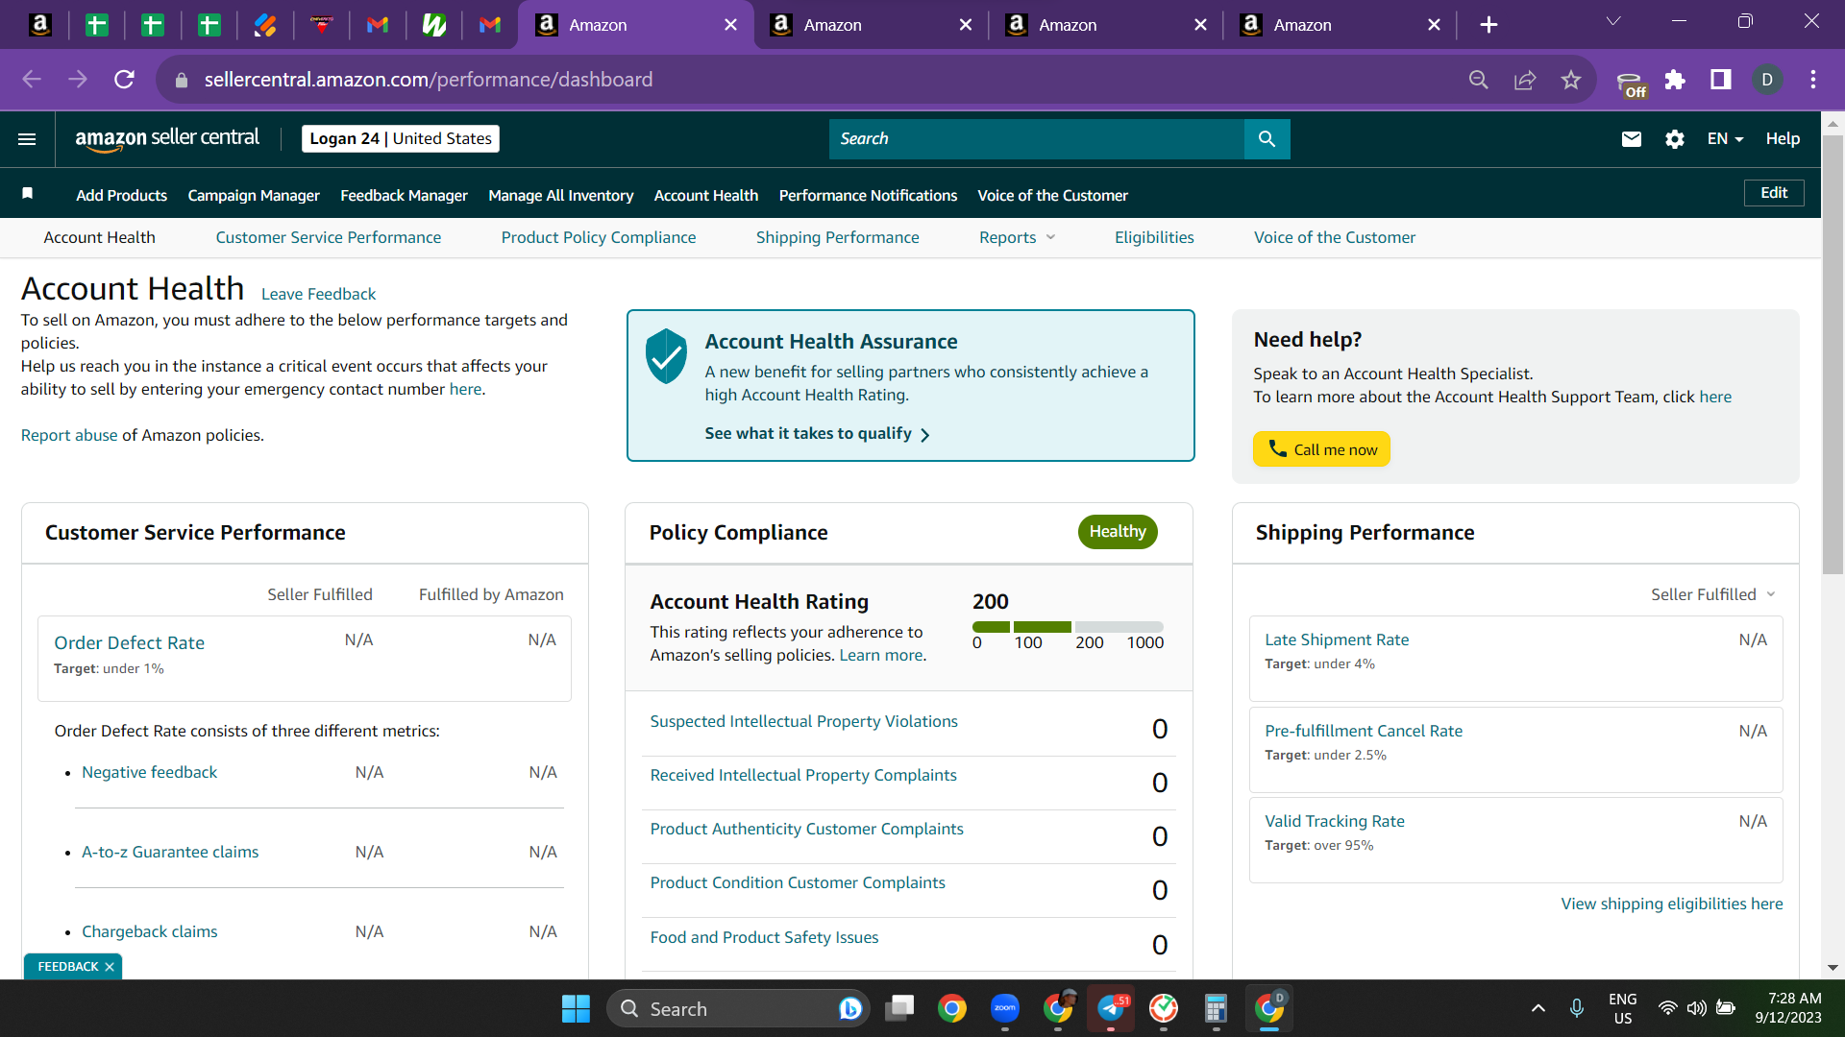
Task: Show hidden system tray icons
Action: point(1538,1008)
